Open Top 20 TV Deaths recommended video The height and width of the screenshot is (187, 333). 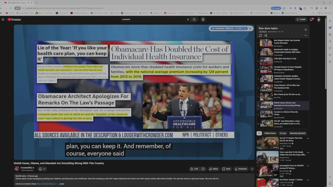pyautogui.click(x=291, y=139)
